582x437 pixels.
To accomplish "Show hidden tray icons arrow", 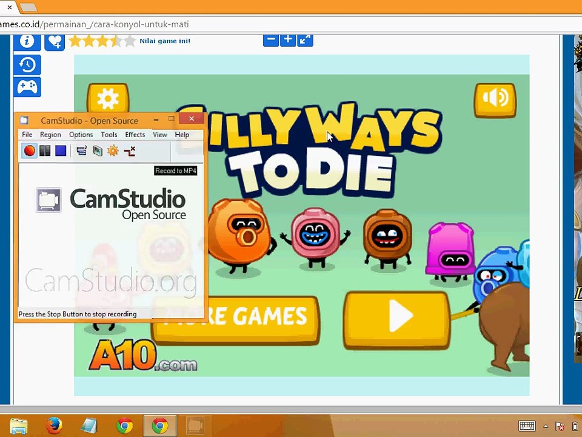I will coord(546,426).
